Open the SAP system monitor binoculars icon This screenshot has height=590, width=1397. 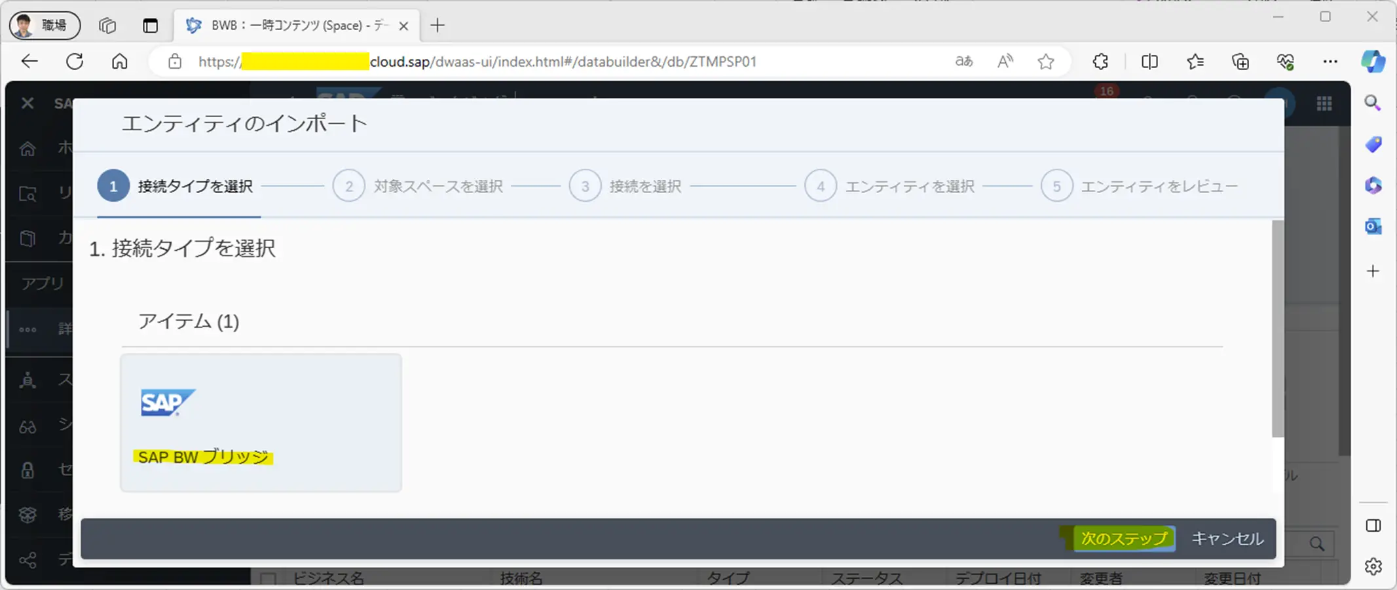28,428
